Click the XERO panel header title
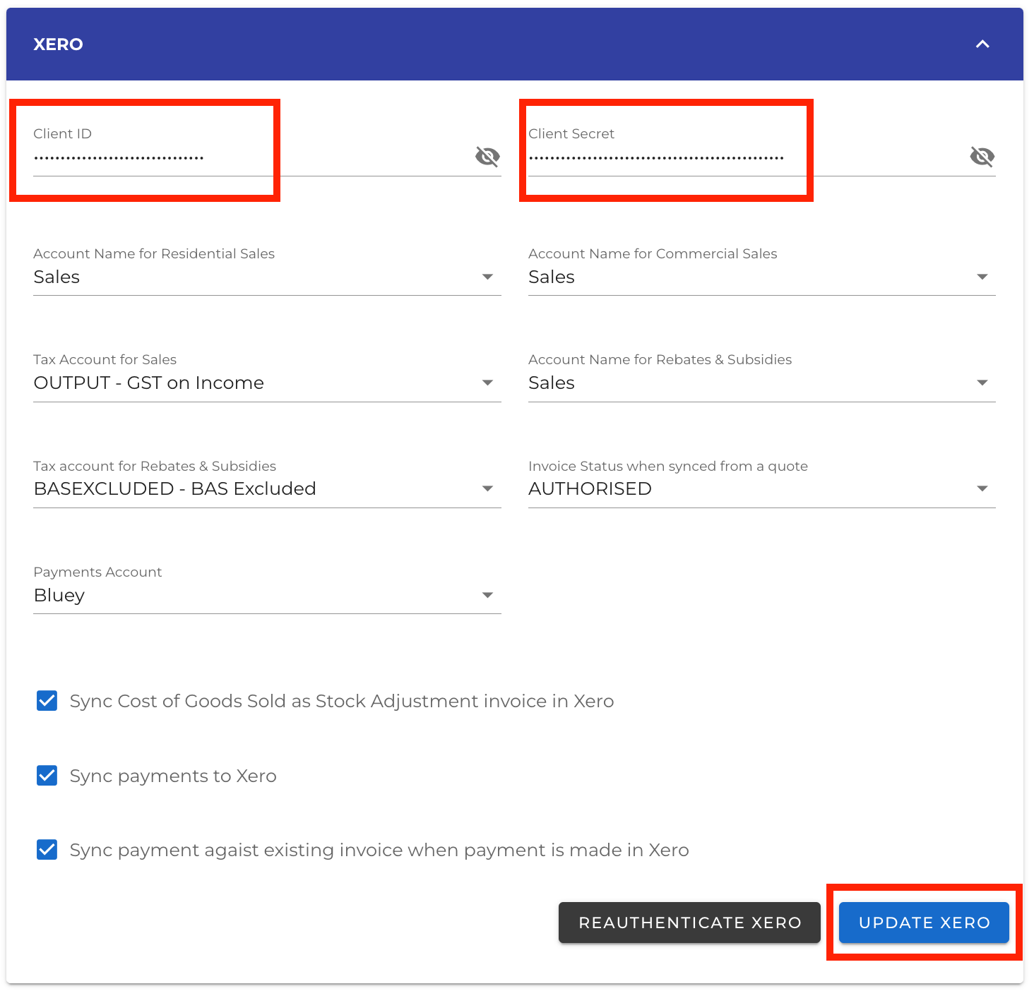 click(x=58, y=44)
